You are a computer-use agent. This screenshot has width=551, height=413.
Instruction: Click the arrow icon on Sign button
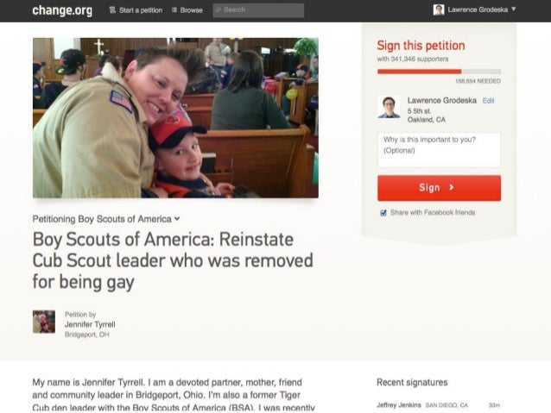452,187
